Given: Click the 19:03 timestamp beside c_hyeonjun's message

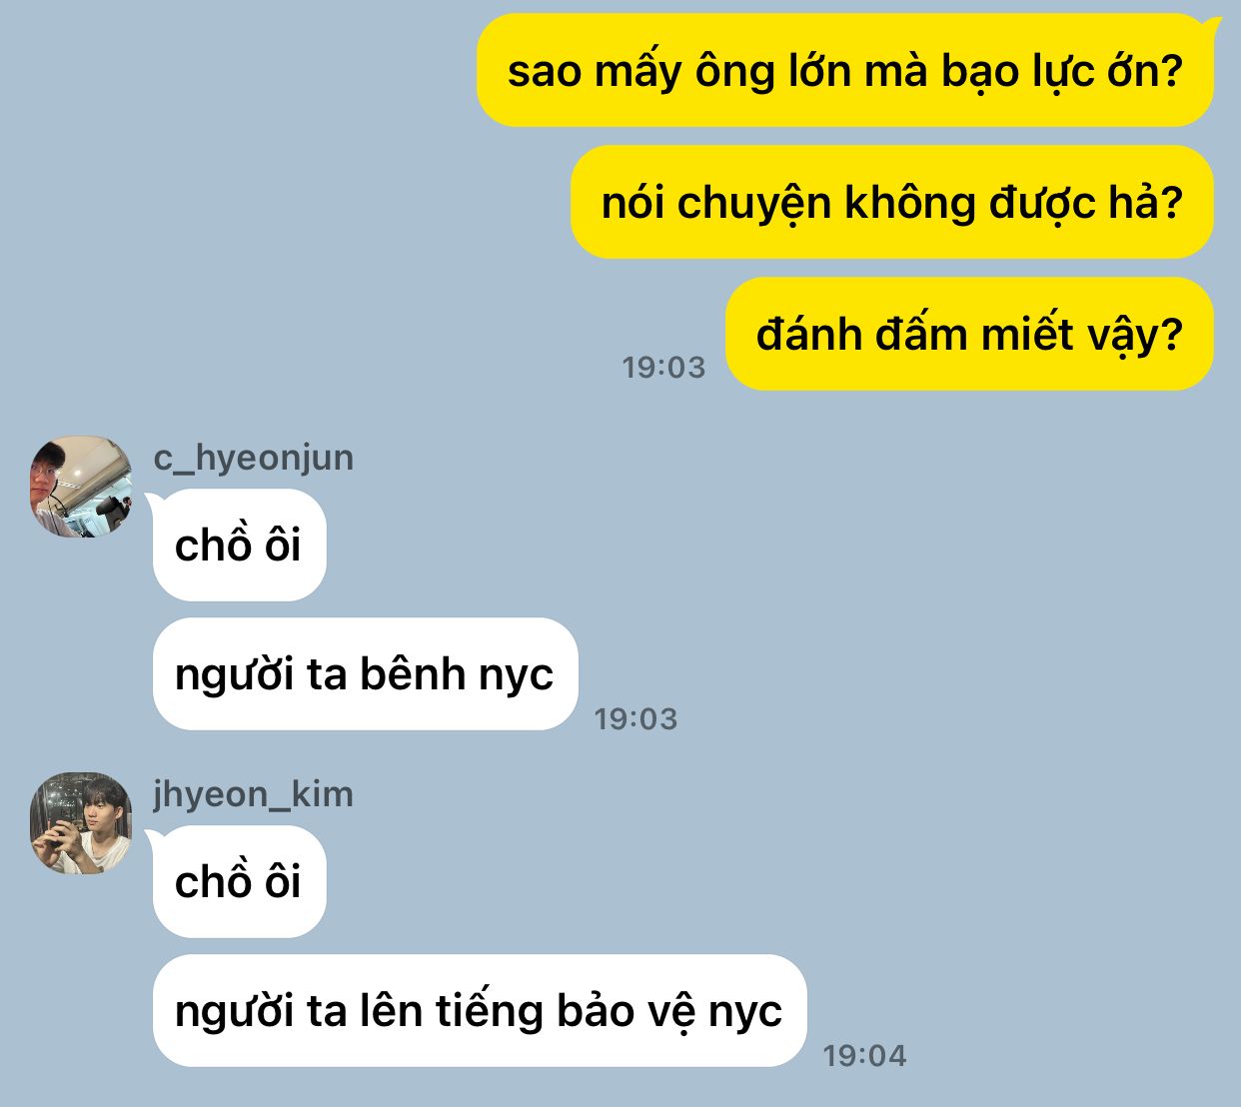Looking at the screenshot, I should coord(635,718).
